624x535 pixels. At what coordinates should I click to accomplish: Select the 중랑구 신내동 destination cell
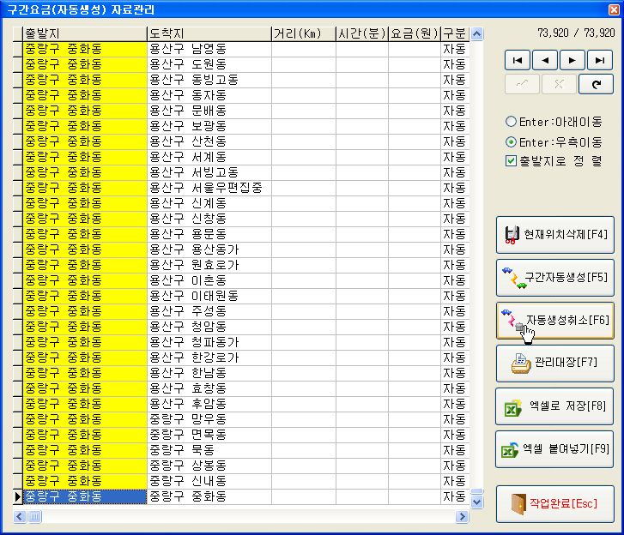pyautogui.click(x=209, y=482)
